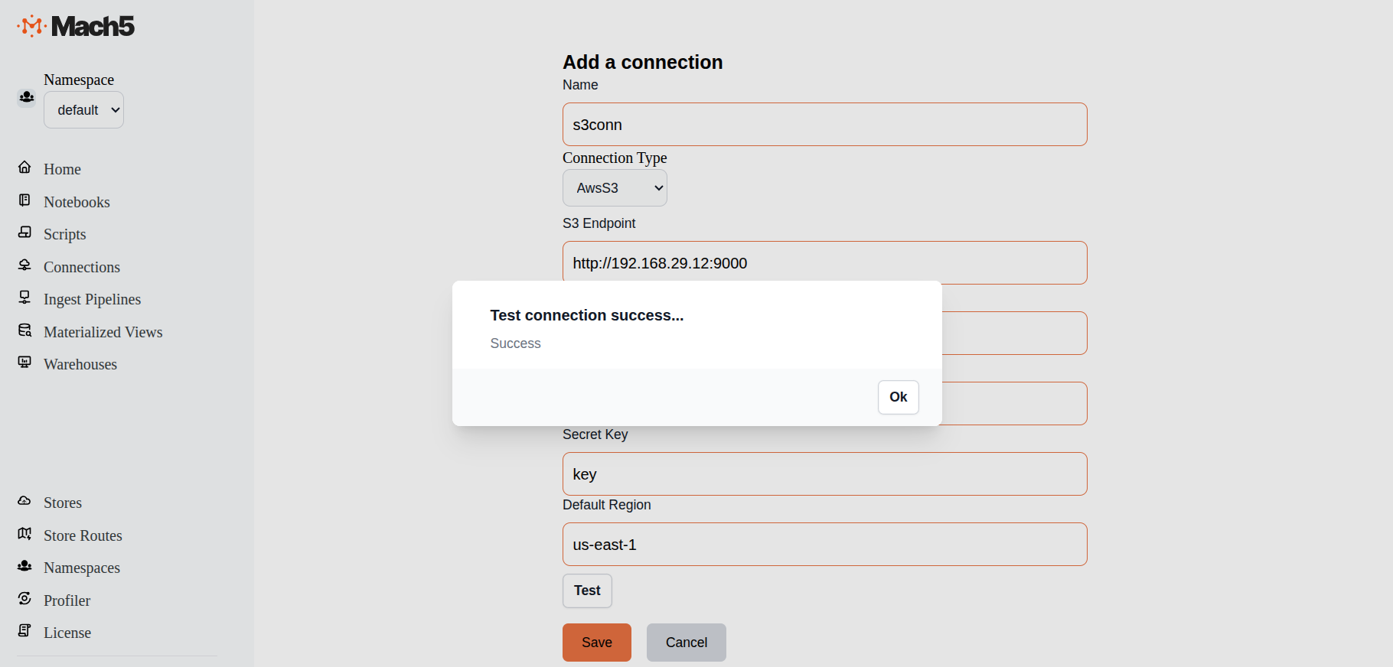Viewport: 1393px width, 667px height.
Task: Expand the Connection Type AwsS3 dropdown
Action: tap(615, 188)
